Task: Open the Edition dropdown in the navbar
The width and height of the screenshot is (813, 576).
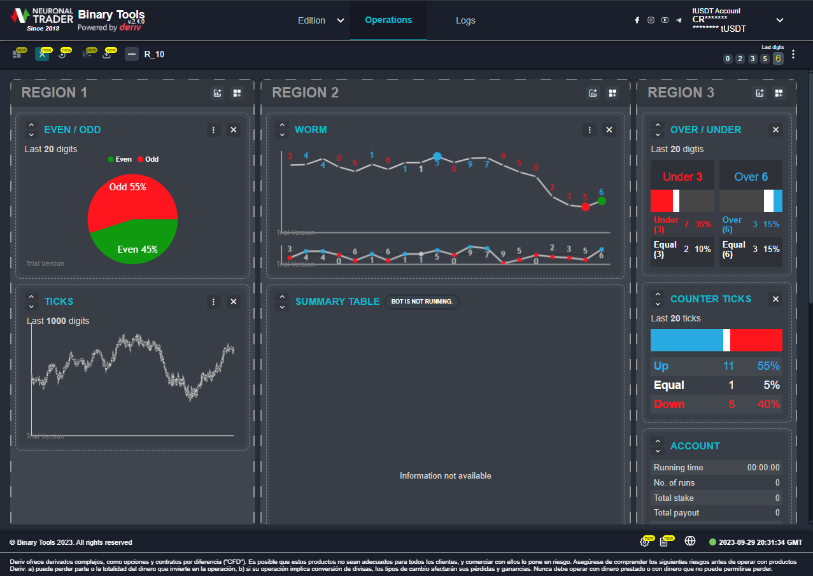Action: click(x=320, y=20)
